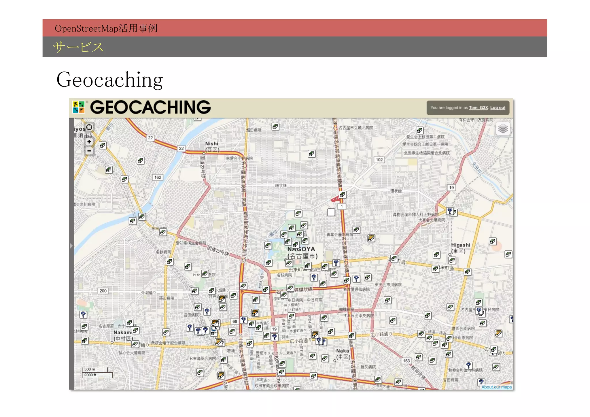Select the cache above 愛生会上飯田第二病院
This screenshot has height=417, width=590.
pyautogui.click(x=420, y=130)
